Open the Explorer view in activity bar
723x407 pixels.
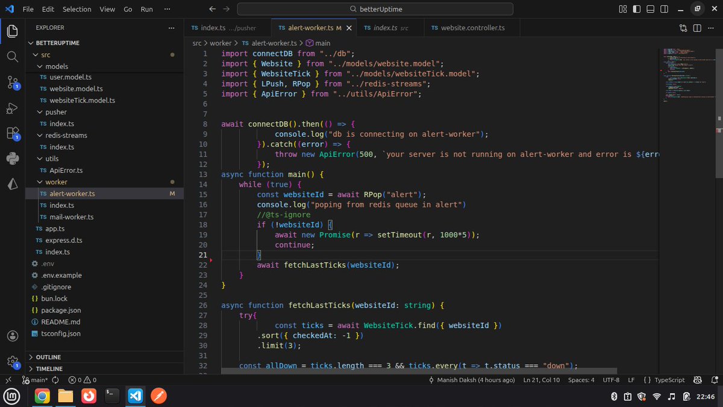(12, 30)
